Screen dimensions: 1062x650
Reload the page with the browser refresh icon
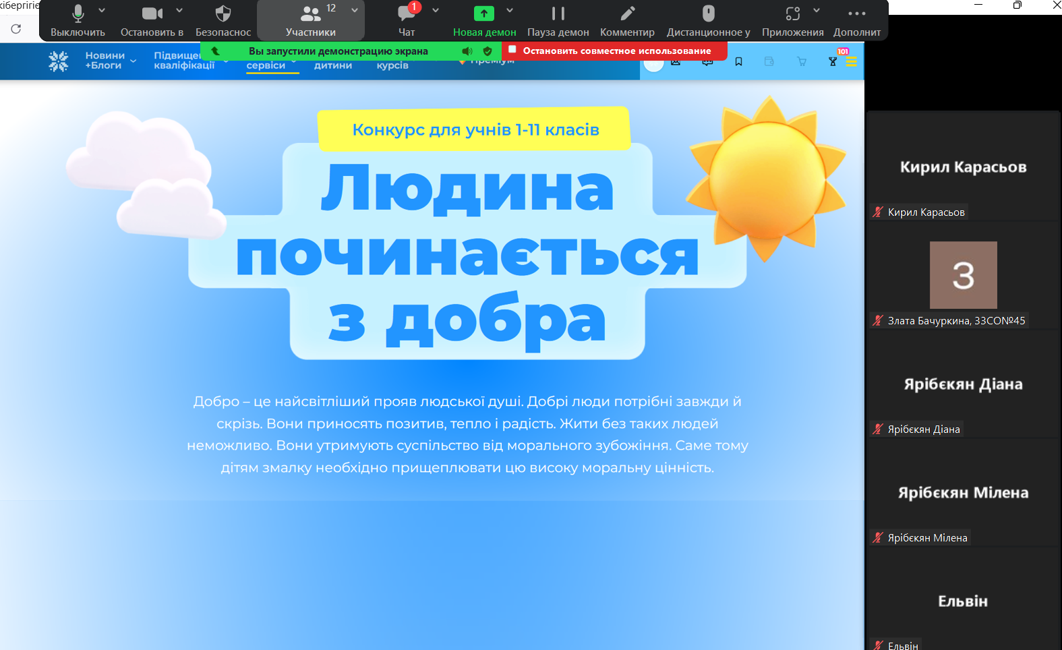[16, 29]
